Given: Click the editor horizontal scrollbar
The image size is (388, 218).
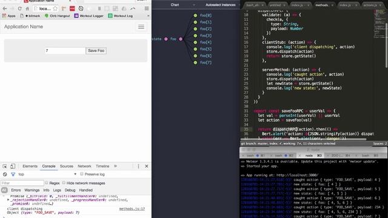Looking at the screenshot, I should [303, 139].
